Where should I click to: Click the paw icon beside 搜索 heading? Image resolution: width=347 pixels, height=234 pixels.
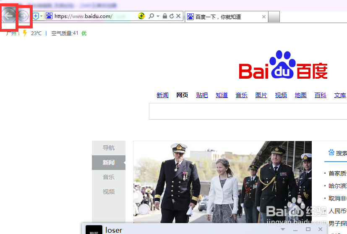[331, 152]
